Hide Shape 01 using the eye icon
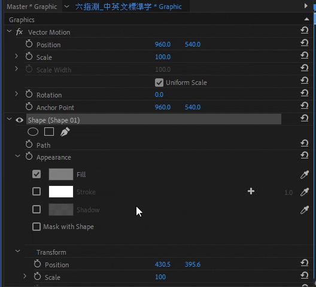The width and height of the screenshot is (316, 287). (x=19, y=120)
